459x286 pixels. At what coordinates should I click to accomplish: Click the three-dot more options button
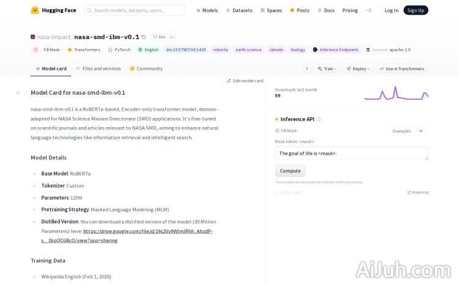point(307,68)
